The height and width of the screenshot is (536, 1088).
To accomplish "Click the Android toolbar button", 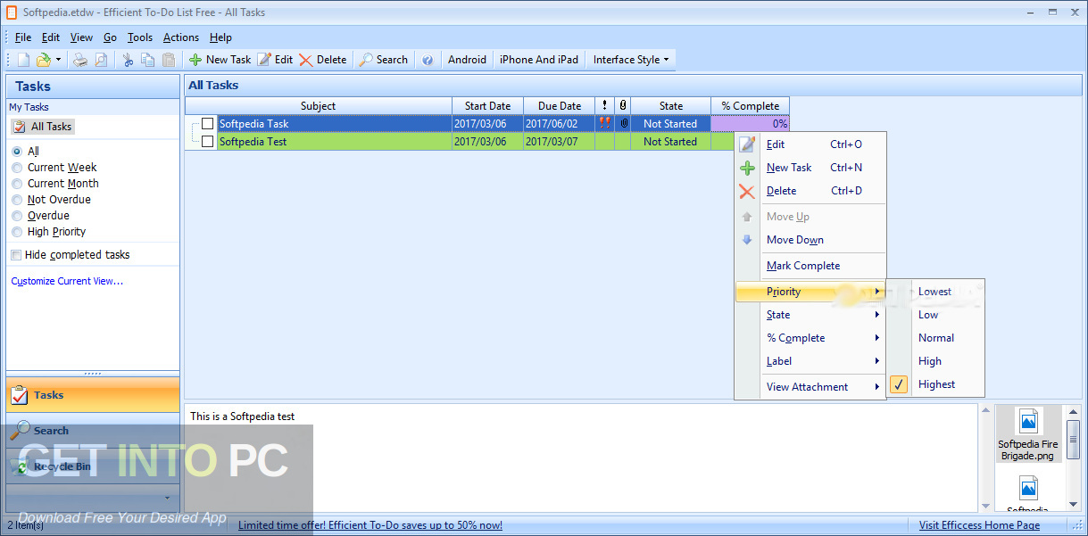I will coord(467,60).
